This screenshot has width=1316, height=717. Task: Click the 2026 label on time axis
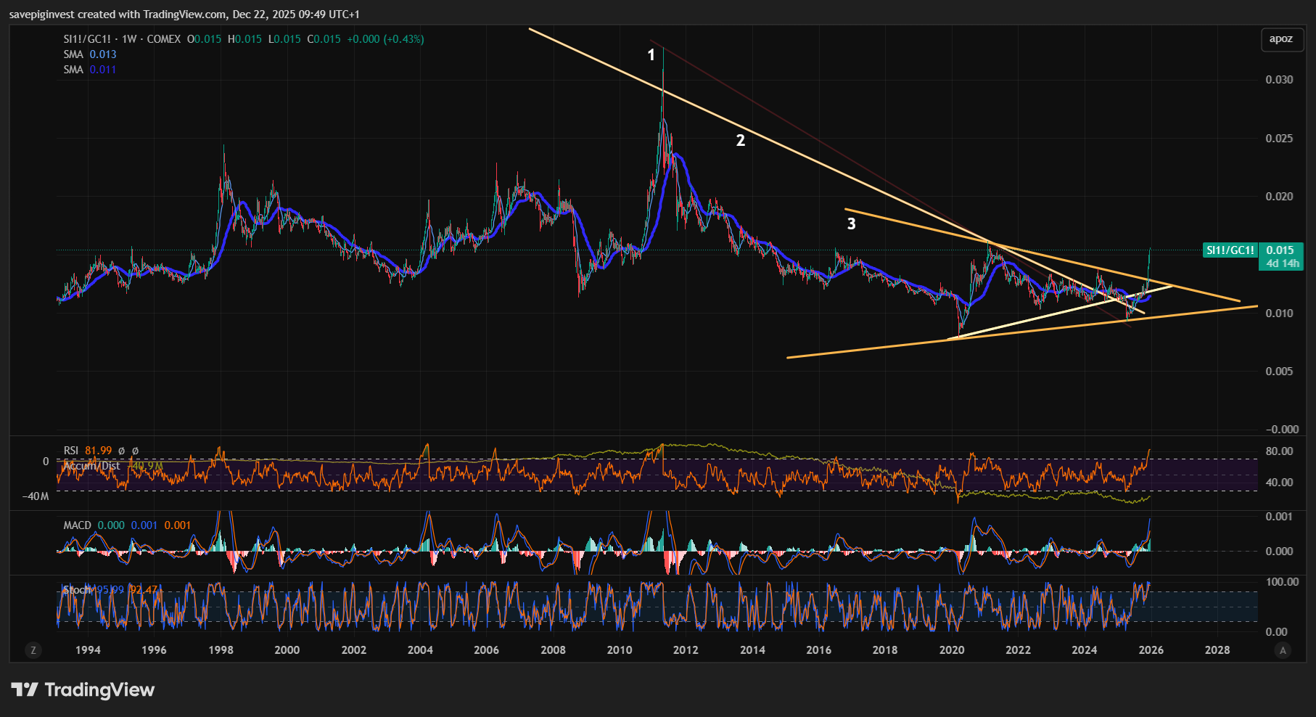[x=1151, y=650]
